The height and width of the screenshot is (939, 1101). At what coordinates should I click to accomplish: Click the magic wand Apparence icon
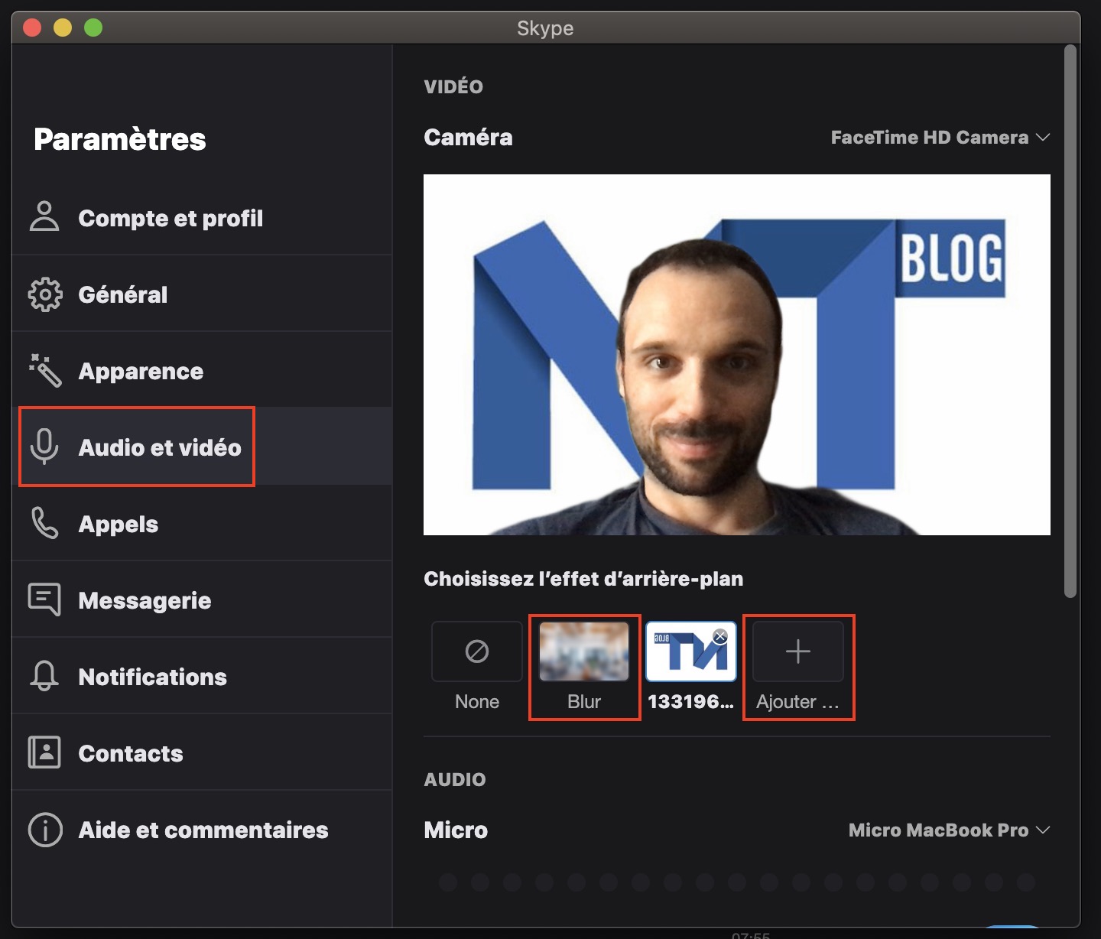coord(44,371)
